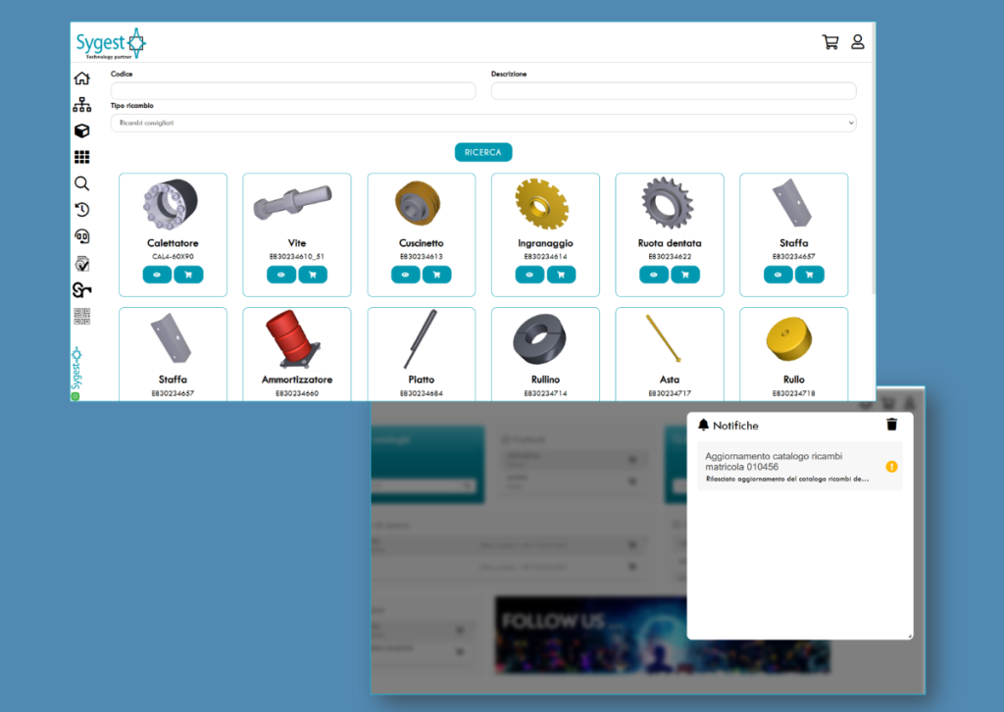Delete notifications with trash icon
The width and height of the screenshot is (1004, 712).
(x=892, y=425)
